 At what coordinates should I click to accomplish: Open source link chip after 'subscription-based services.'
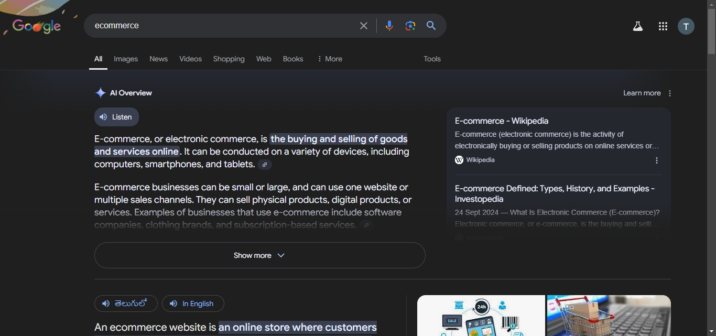pyautogui.click(x=366, y=225)
